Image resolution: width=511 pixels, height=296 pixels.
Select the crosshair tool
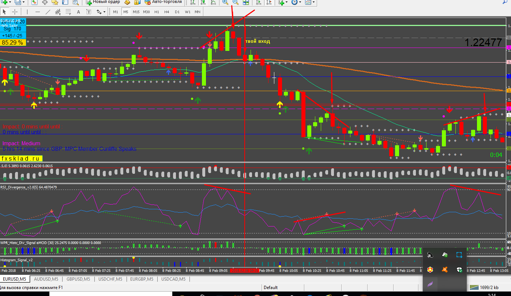pyautogui.click(x=15, y=12)
